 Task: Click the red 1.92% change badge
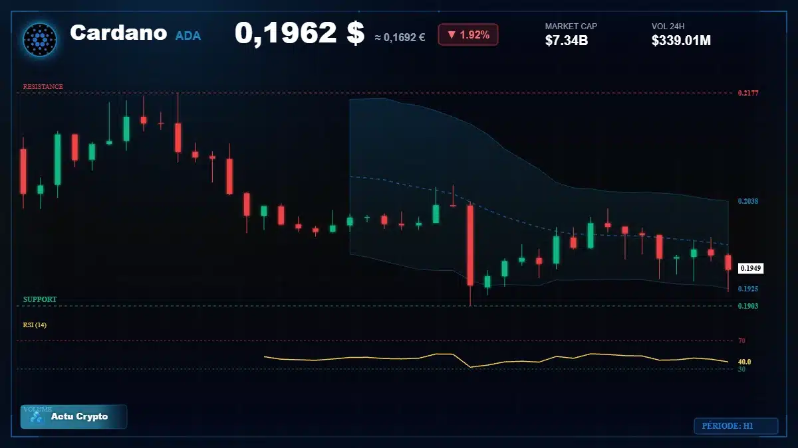[468, 35]
